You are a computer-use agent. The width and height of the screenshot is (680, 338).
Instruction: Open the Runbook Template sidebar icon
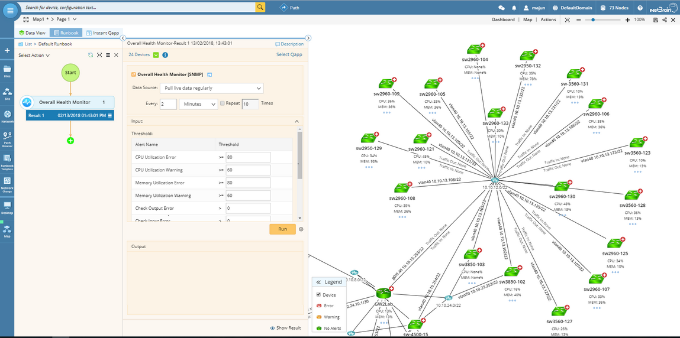coord(7,161)
